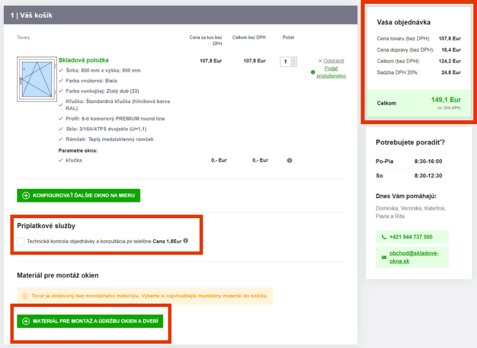
Task: Click the Počet quantity input field
Action: 285,62
